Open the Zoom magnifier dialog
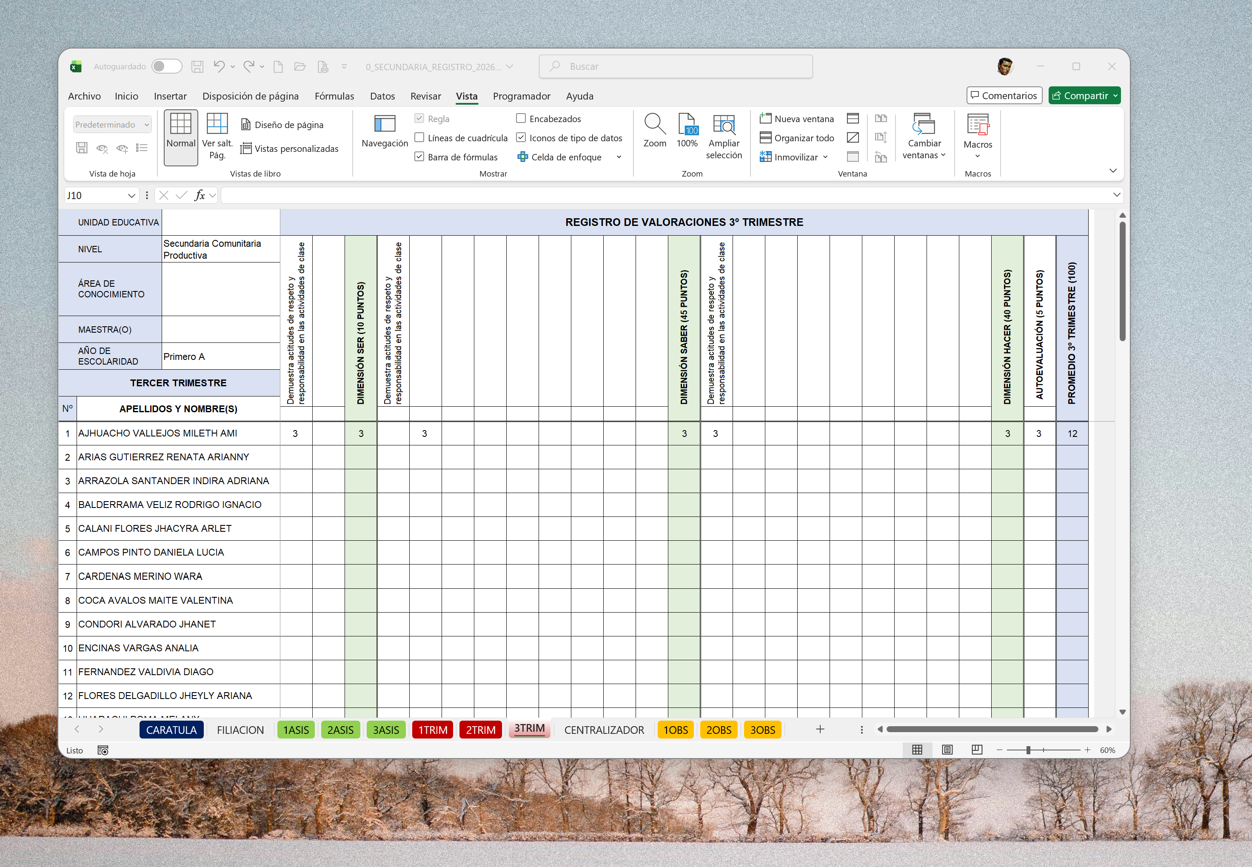1252x867 pixels. pos(655,131)
